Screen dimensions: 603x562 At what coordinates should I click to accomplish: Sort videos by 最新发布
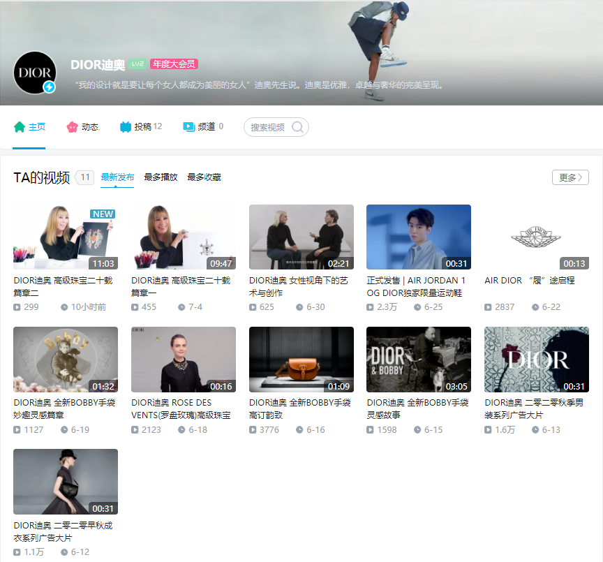tap(117, 177)
